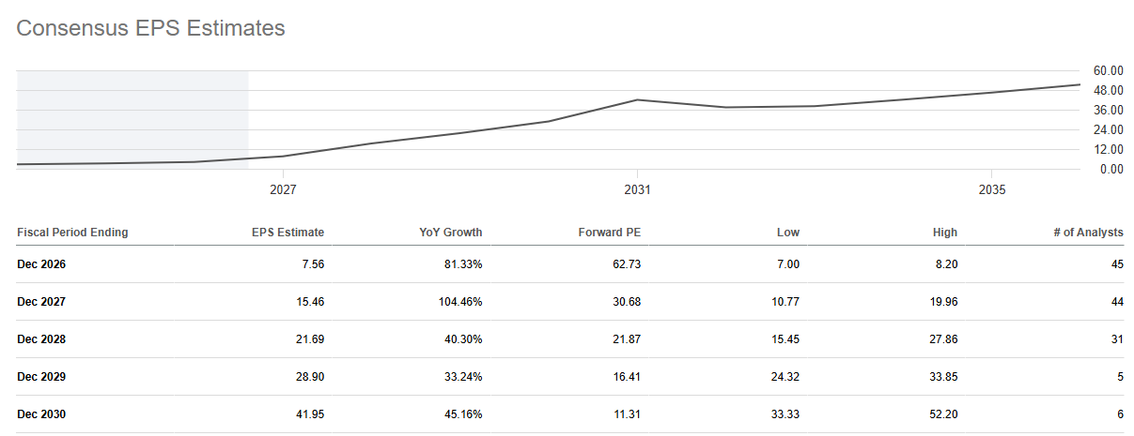Select the Forward PE column header
Image resolution: width=1134 pixels, height=436 pixels.
[x=609, y=233]
